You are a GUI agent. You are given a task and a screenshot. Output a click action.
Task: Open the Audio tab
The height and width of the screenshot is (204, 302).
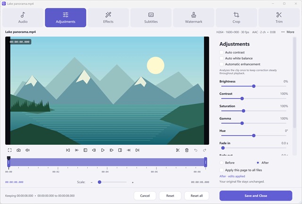[x=23, y=17]
